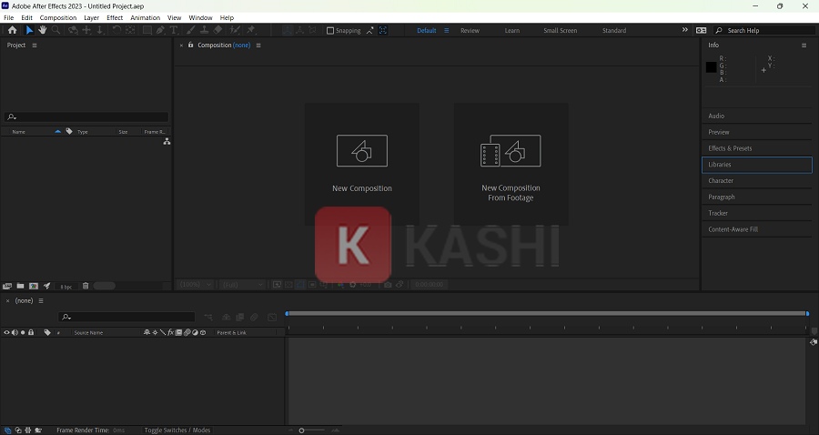Viewport: 819px width, 435px height.
Task: Toggle snap to collapsed compositions icon
Action: point(383,30)
